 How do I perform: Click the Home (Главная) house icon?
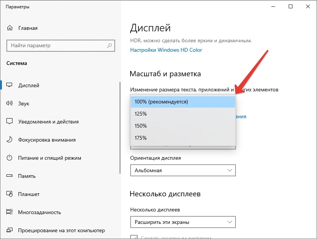(10, 28)
